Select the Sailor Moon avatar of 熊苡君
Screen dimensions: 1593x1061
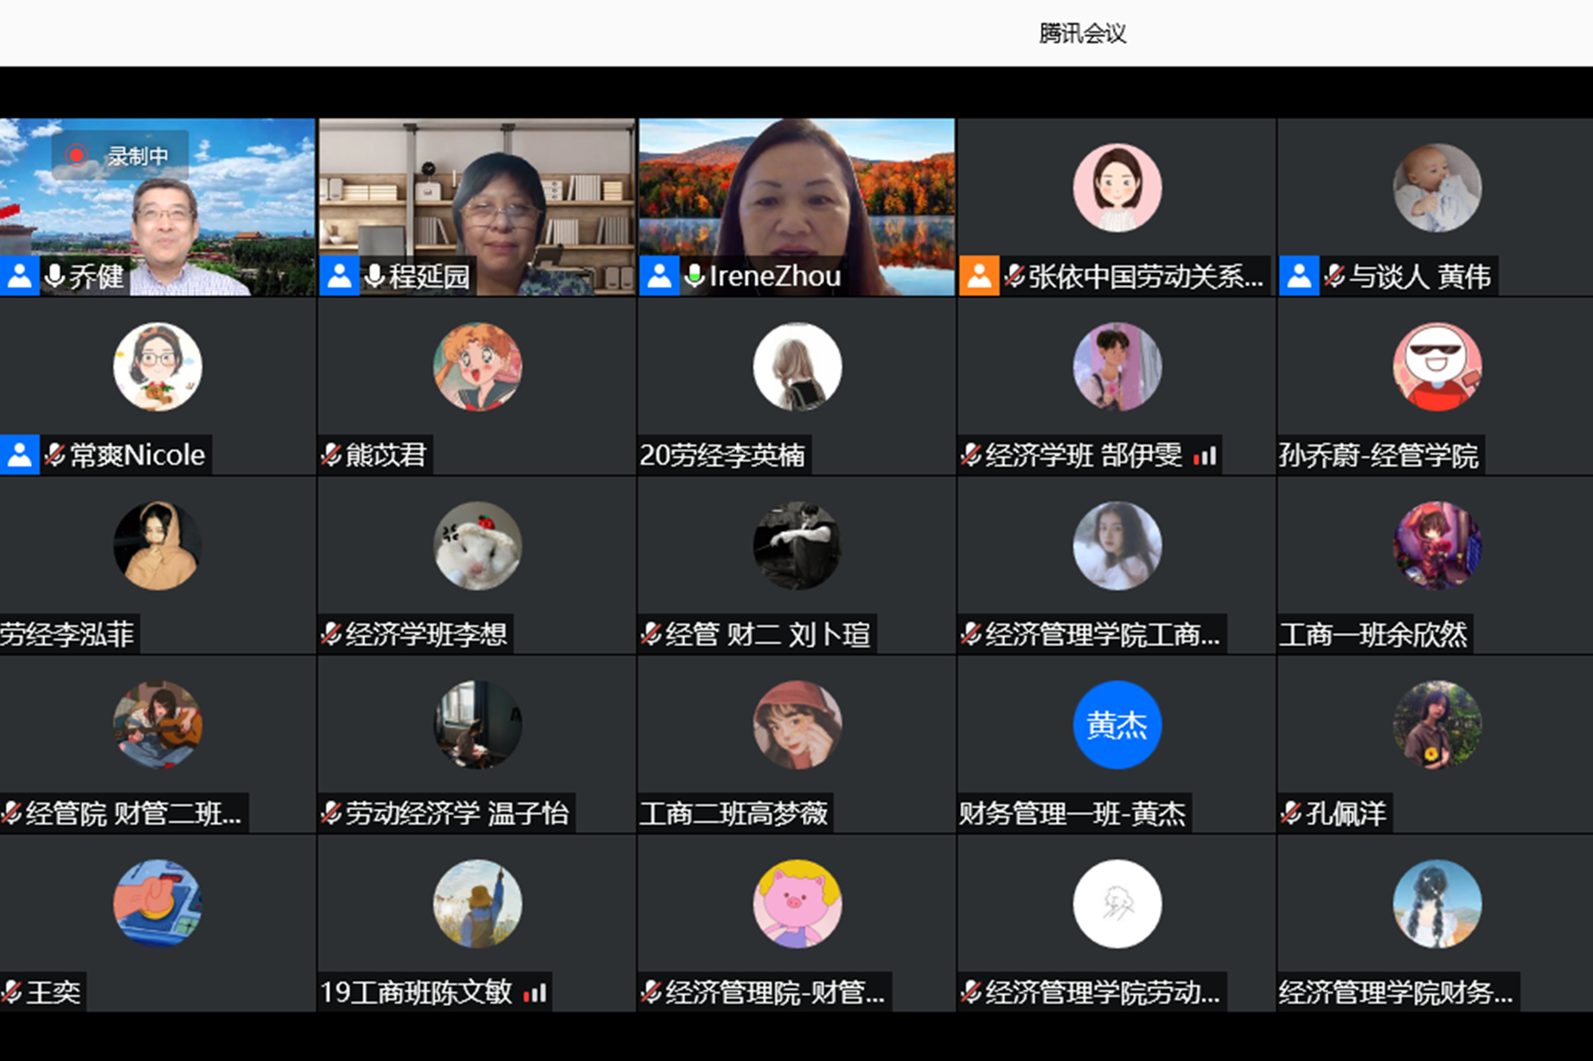[x=477, y=366]
